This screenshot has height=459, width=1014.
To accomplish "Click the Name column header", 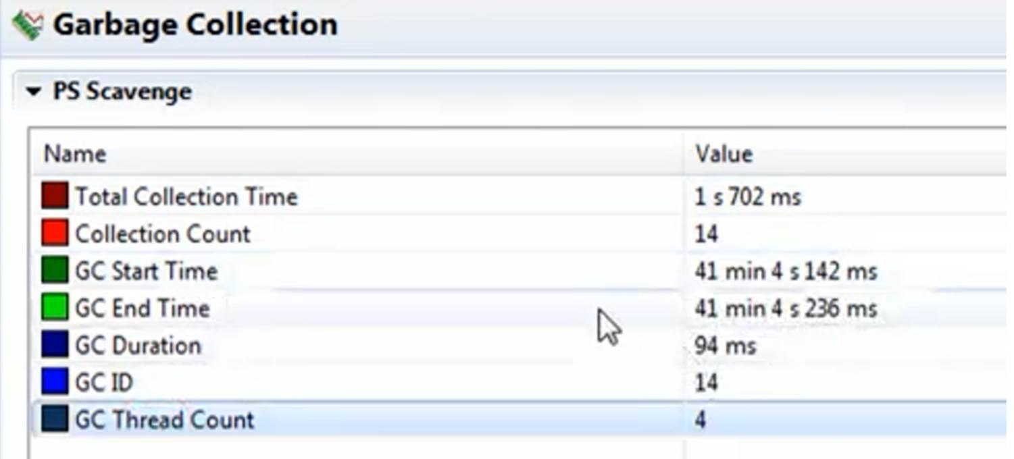I will (x=75, y=155).
